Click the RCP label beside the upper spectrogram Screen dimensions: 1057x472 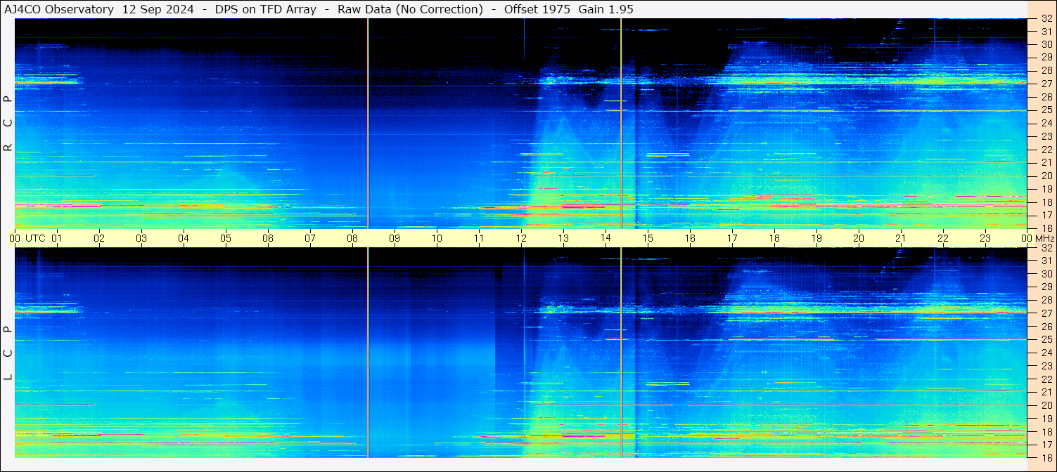[x=8, y=124]
